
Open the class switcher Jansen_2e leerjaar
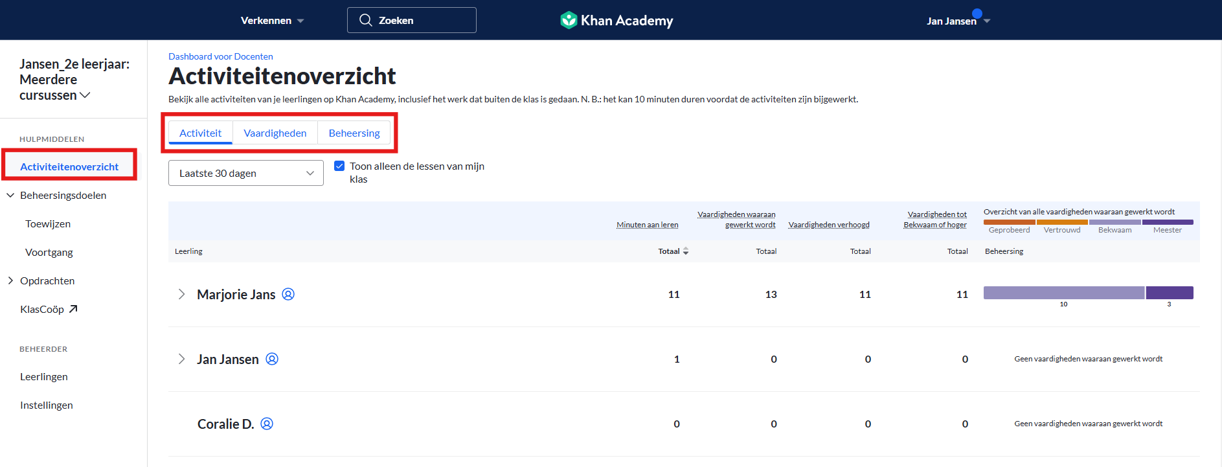tap(74, 80)
